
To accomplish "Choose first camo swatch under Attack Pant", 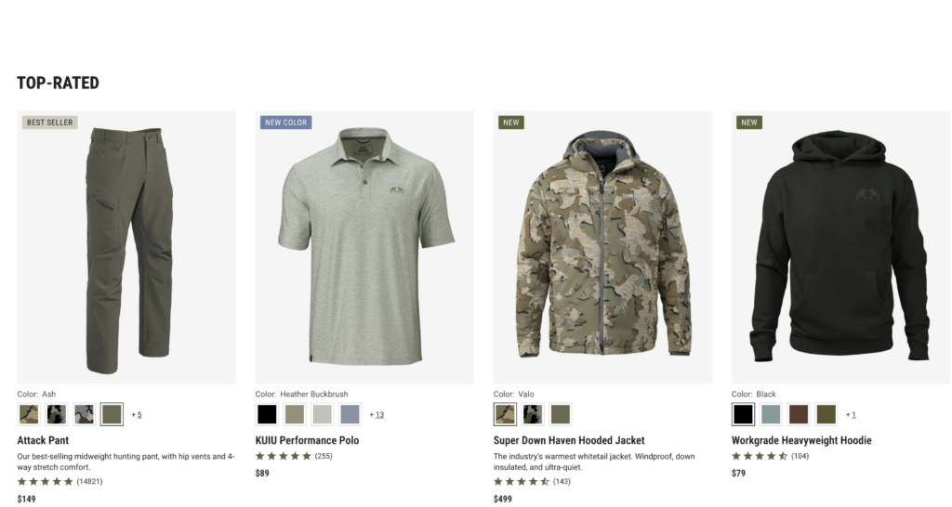I will [29, 414].
